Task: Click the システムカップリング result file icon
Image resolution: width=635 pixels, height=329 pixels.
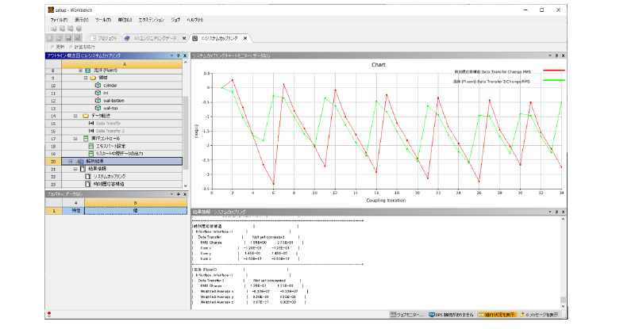Action: pyautogui.click(x=89, y=175)
